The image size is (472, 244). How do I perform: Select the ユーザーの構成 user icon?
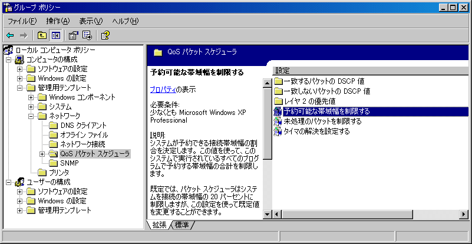point(19,182)
